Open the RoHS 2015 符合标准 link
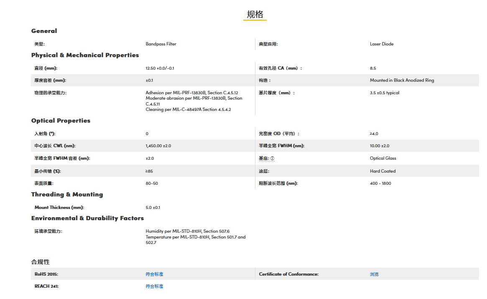 (x=154, y=274)
